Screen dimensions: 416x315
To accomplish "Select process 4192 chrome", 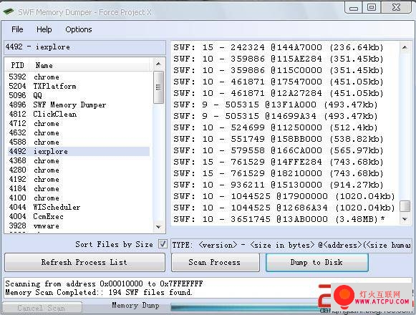I will (78, 179).
